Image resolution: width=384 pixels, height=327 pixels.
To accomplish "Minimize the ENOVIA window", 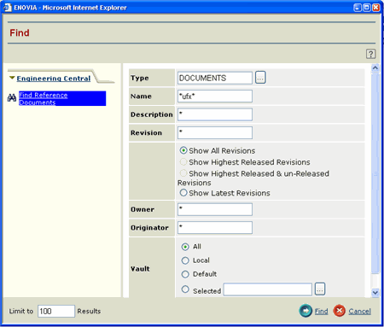I will tap(358, 8).
